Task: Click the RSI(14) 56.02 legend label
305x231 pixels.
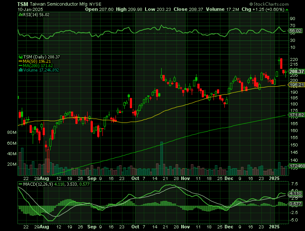Action: click(36, 14)
